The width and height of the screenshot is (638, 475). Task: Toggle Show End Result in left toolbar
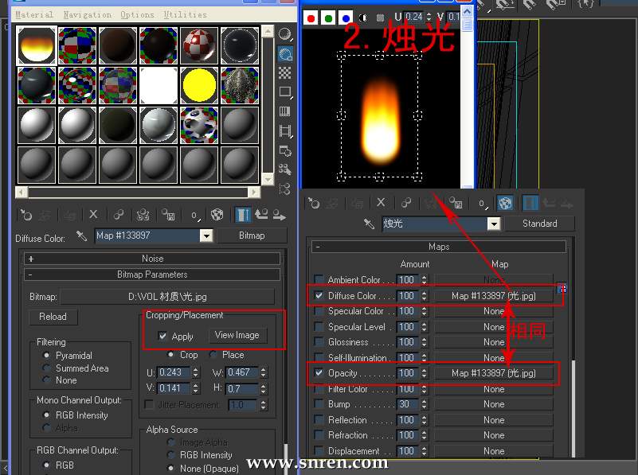coord(243,215)
